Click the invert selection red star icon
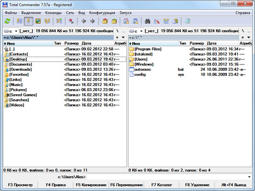 pyautogui.click(x=71, y=21)
